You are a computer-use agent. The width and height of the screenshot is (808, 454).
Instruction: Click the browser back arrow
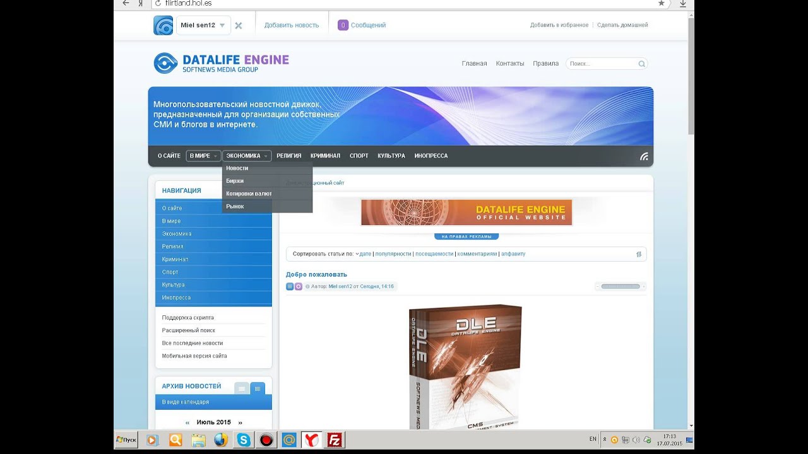126,3
